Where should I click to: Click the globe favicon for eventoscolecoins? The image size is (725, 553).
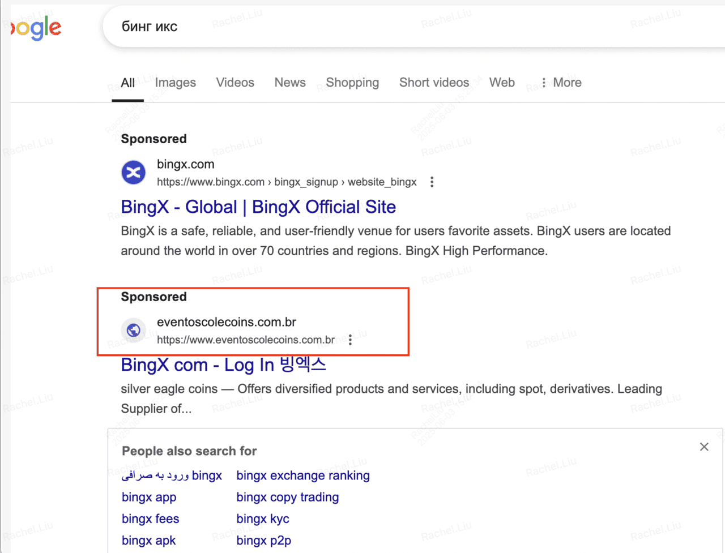[134, 330]
